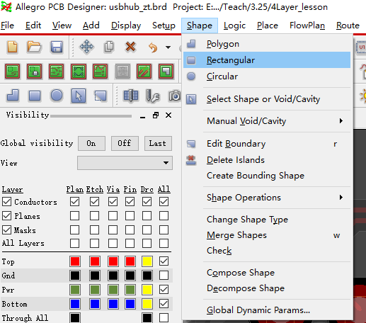Change the Gnd layer Via black swatch
This screenshot has height=323, width=366.
pos(113,276)
